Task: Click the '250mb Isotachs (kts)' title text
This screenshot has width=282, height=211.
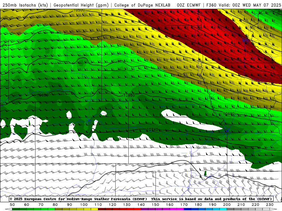Action: 25,5
